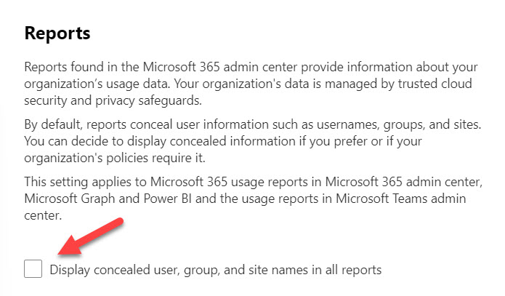Select the paragraph starting 'Reports found in'

[251, 84]
